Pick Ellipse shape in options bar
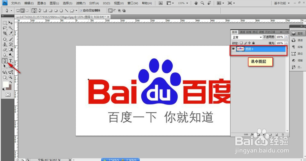The image size is (306, 161). click(56, 10)
